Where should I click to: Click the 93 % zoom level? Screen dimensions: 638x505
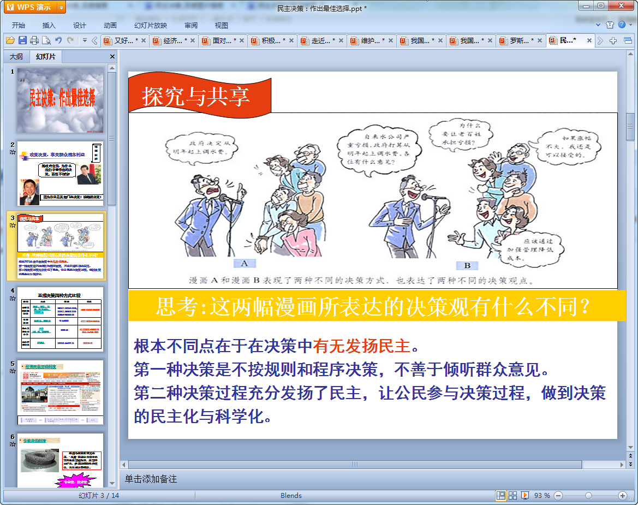[542, 495]
